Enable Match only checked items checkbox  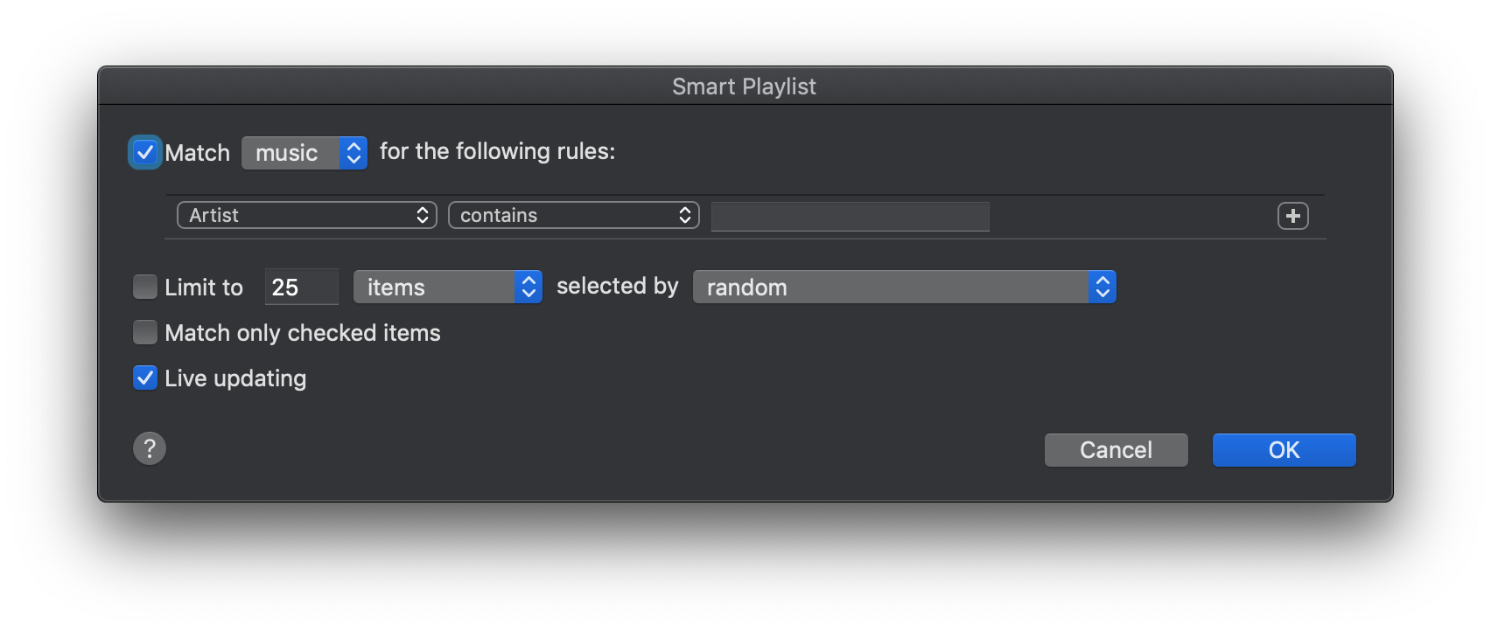click(145, 332)
